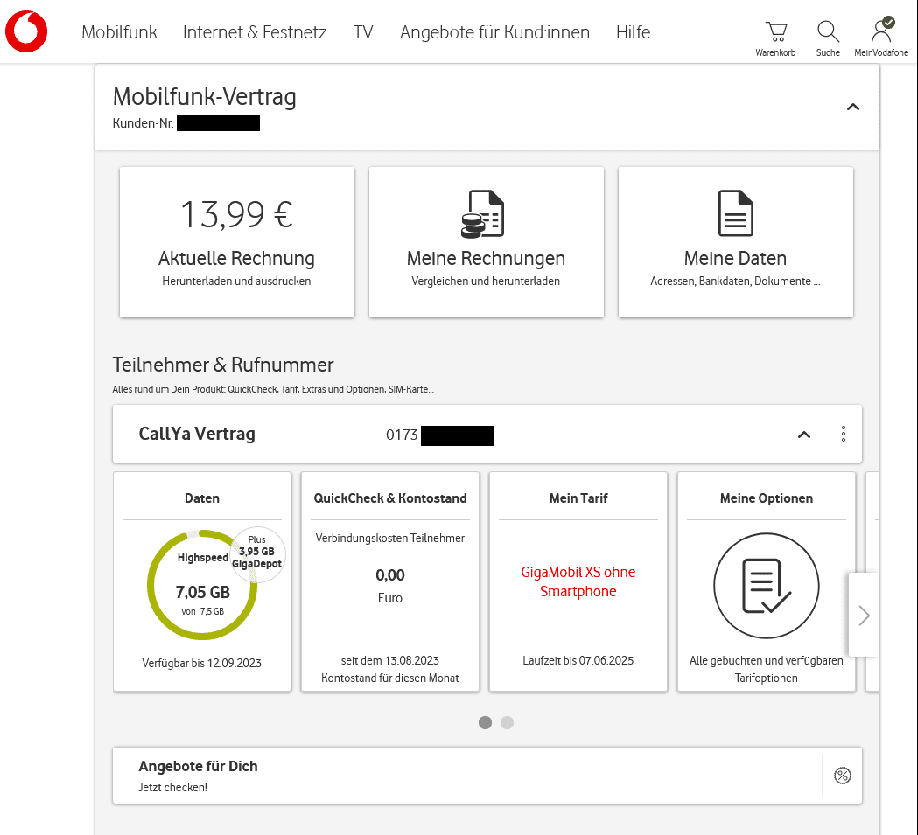This screenshot has width=918, height=835.
Task: Click the 0173 phone number
Action: coord(439,435)
